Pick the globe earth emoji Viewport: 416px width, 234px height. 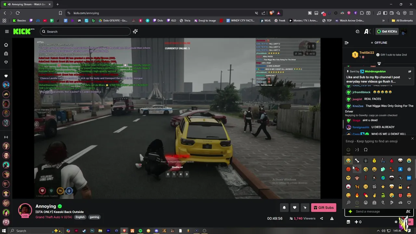tap(383, 178)
